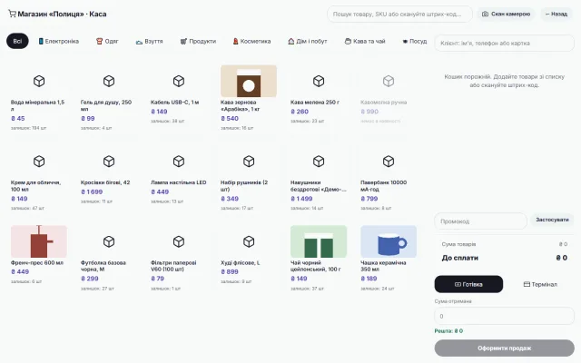Click price ₴ 1 499 of Навушники
The image size is (581, 363).
tap(301, 199)
